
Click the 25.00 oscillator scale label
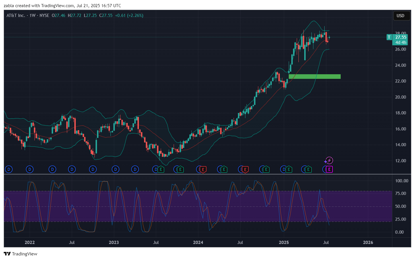(400, 219)
